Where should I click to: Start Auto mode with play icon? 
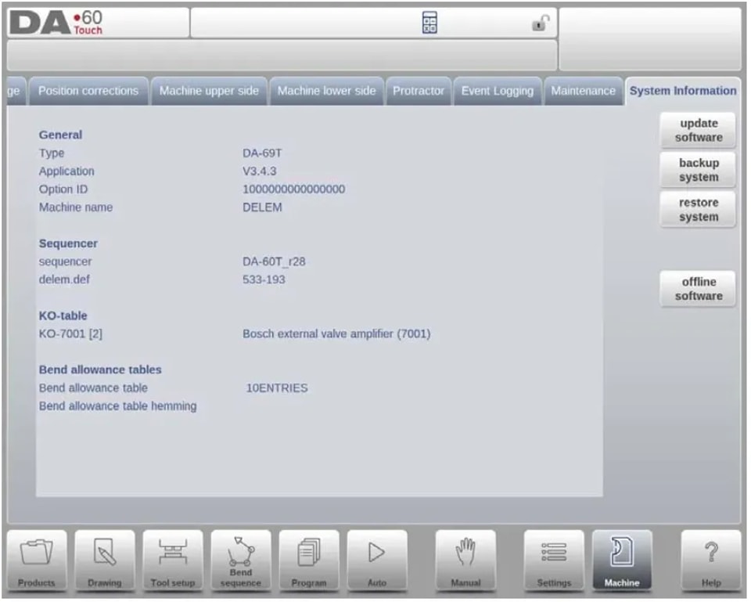(377, 560)
